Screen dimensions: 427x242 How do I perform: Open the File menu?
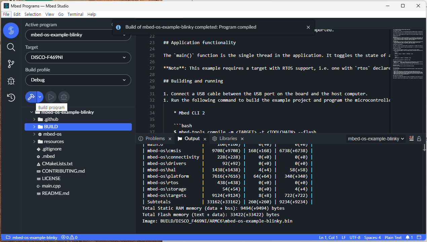coord(6,14)
